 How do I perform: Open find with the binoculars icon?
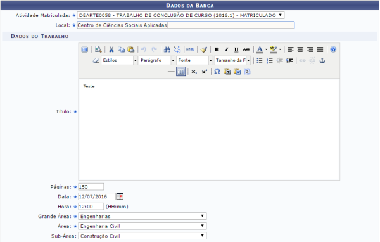167,49
